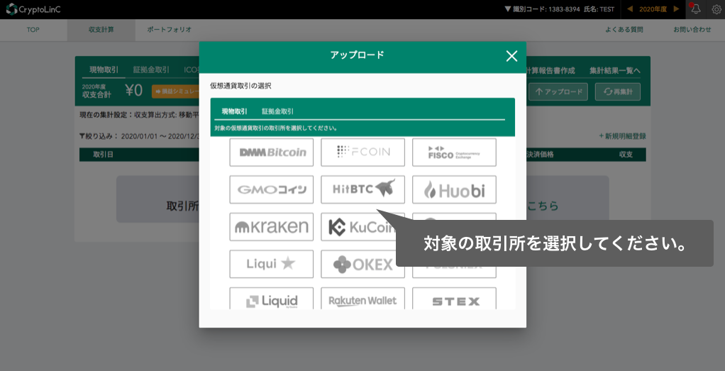Image resolution: width=725 pixels, height=371 pixels.
Task: Select the DMM Bitcoin exchange logo
Action: [272, 153]
